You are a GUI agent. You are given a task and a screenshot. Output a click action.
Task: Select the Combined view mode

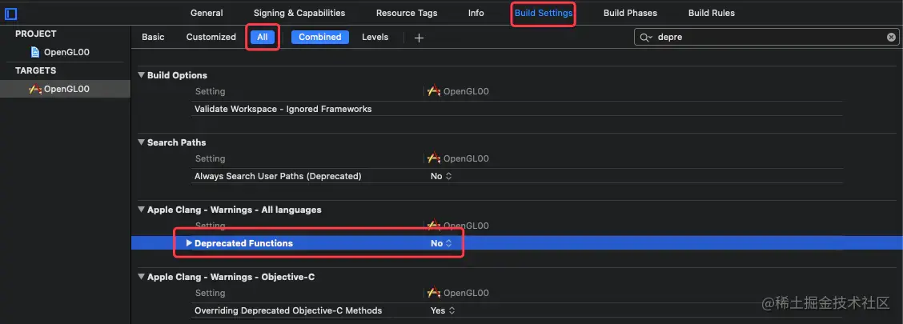pos(320,37)
